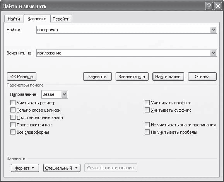Screen dimensions: 224x182
Task: Open the Перейти tab
Action: pyautogui.click(x=61, y=19)
